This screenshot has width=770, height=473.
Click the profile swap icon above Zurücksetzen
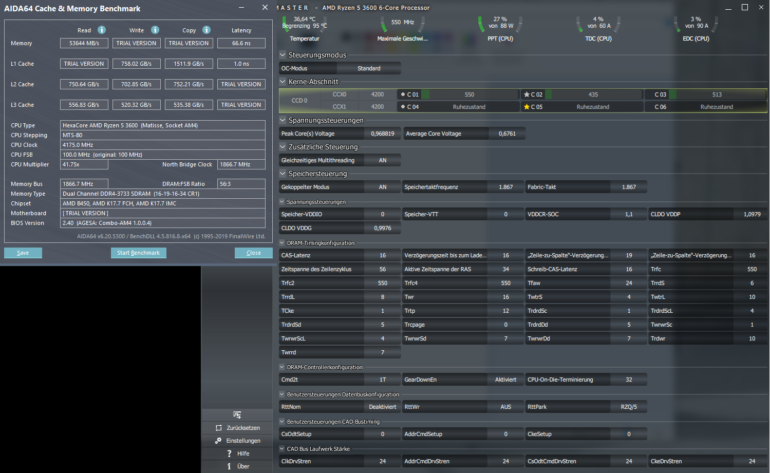pyautogui.click(x=237, y=414)
